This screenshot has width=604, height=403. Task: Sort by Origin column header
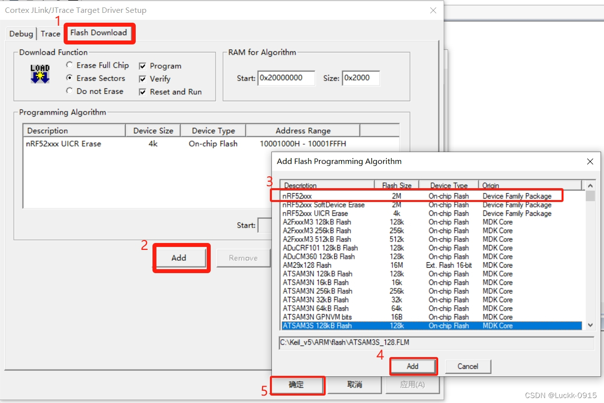(530, 185)
